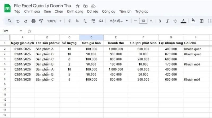This screenshot has width=212, height=118.
Task: Decrease font size with minus
Action: point(135,21)
